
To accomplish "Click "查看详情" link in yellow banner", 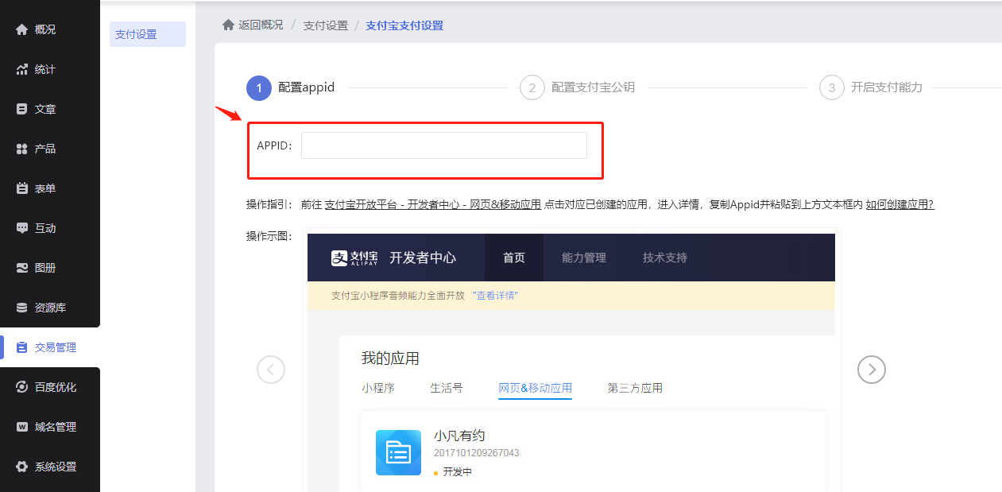I will click(x=496, y=296).
